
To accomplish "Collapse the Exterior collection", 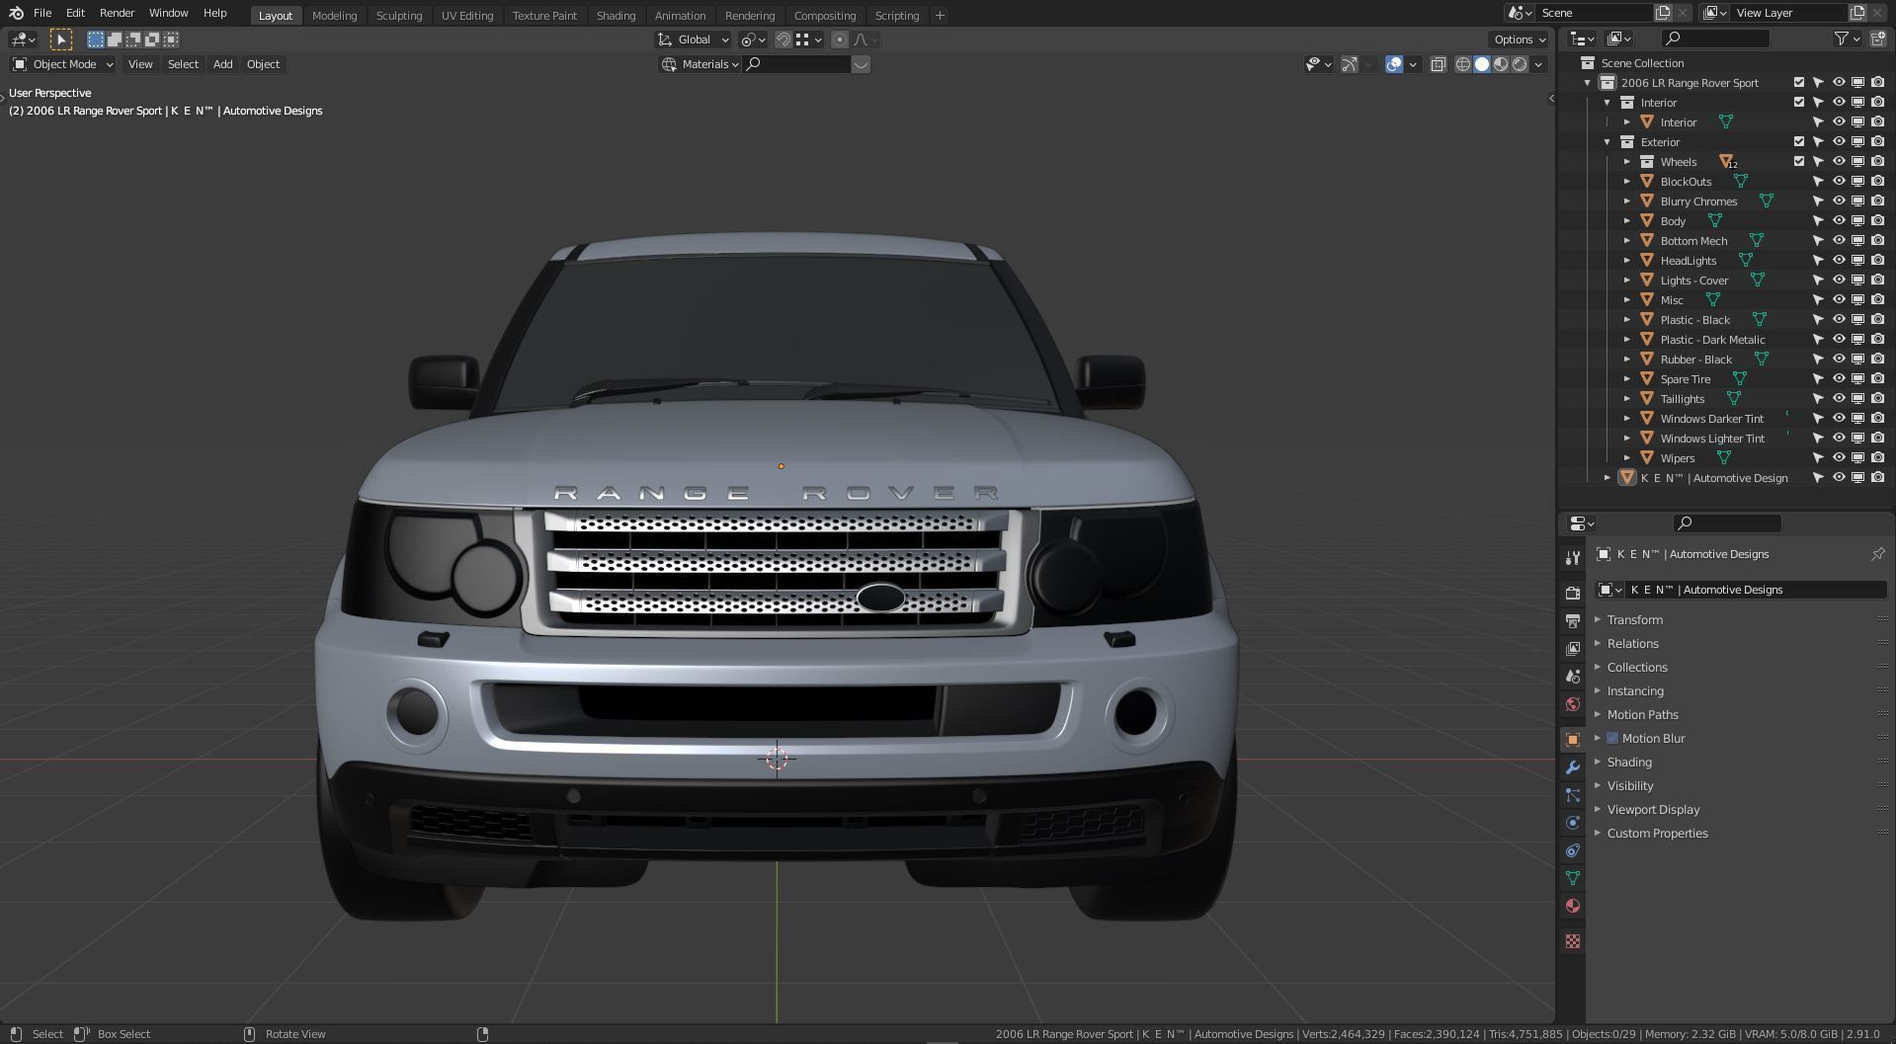I will click(x=1607, y=141).
